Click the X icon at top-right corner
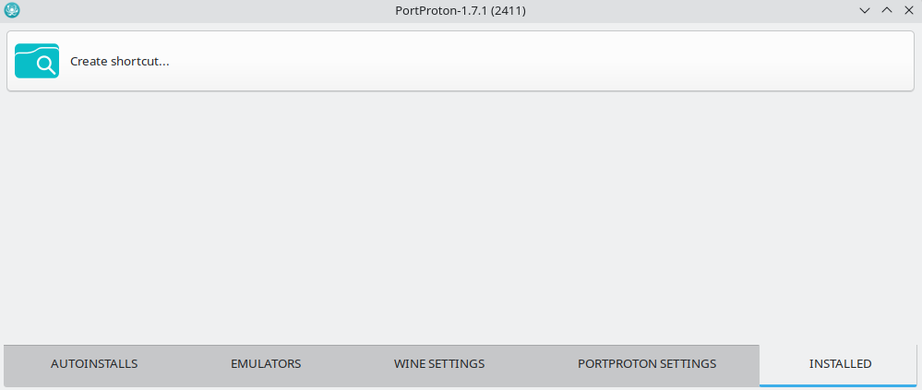922x390 pixels. click(x=908, y=10)
